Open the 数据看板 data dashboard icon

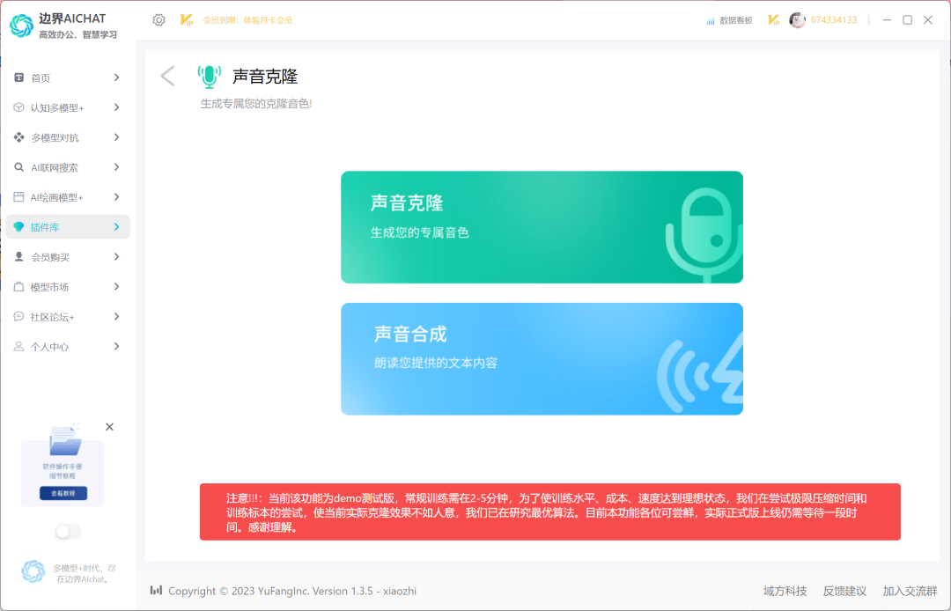pyautogui.click(x=710, y=18)
